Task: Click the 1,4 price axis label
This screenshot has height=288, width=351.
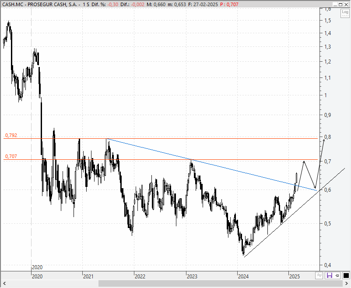Action: click(328, 33)
